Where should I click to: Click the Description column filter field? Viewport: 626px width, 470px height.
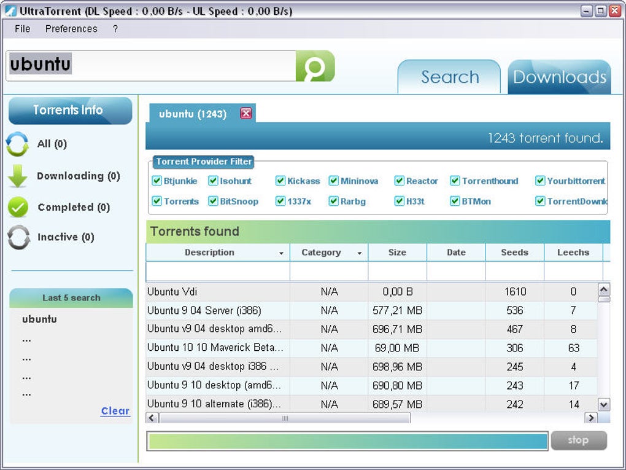coord(218,272)
